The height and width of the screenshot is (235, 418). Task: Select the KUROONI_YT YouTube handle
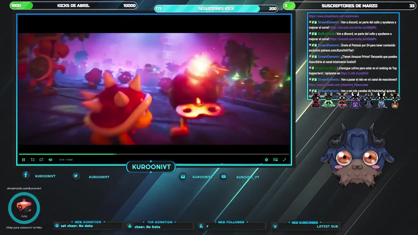pos(248,177)
